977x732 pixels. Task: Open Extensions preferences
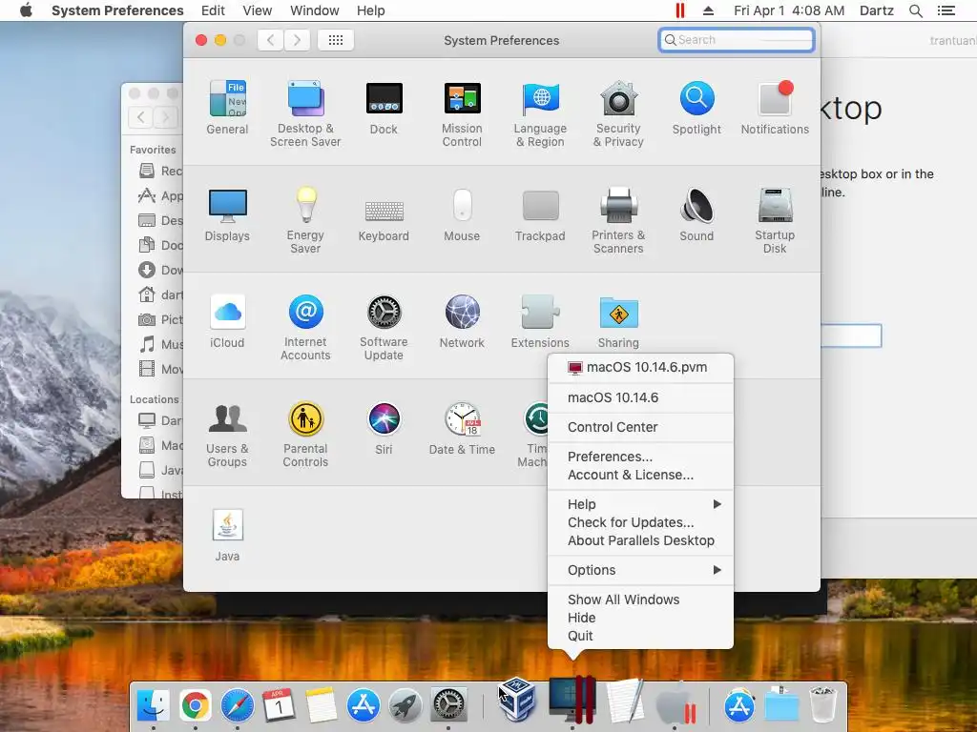540,321
